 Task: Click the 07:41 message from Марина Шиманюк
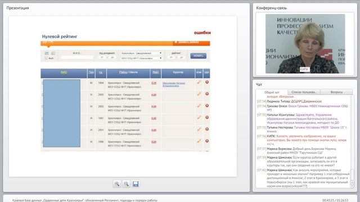point(303,178)
